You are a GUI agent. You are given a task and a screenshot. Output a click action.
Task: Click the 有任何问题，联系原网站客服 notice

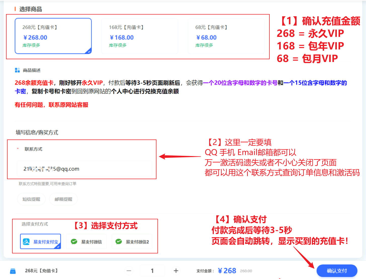(x=51, y=105)
